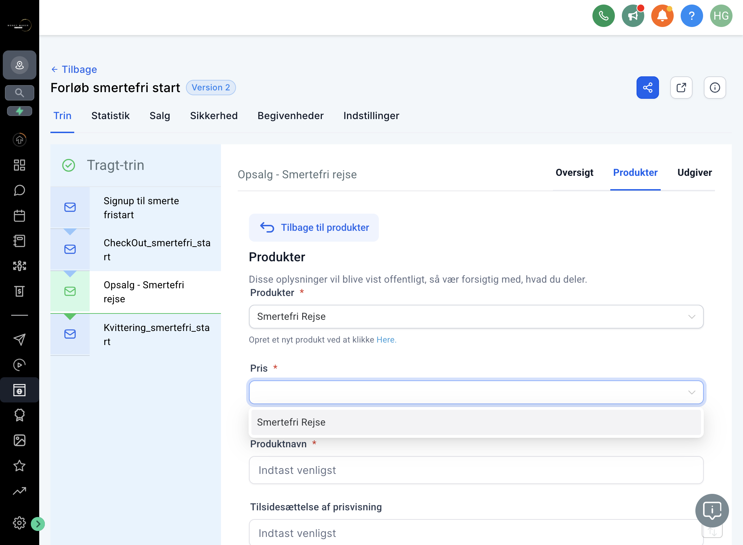743x545 pixels.
Task: Click Tilbage til produkter button
Action: (x=314, y=228)
